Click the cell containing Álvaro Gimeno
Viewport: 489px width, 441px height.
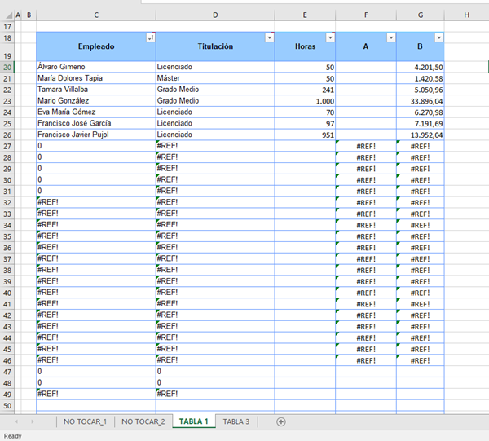tap(96, 67)
